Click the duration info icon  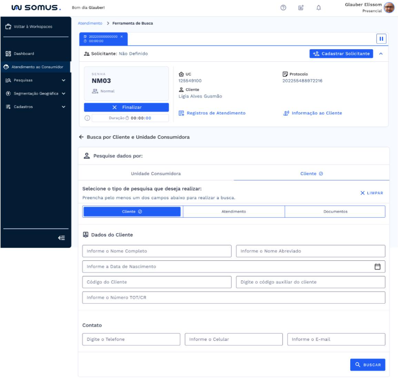pos(87,118)
